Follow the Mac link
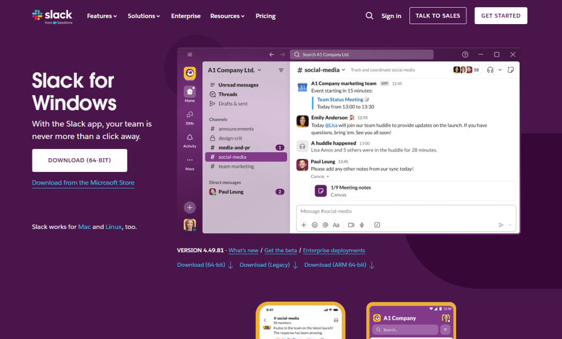The width and height of the screenshot is (562, 339). 84,227
